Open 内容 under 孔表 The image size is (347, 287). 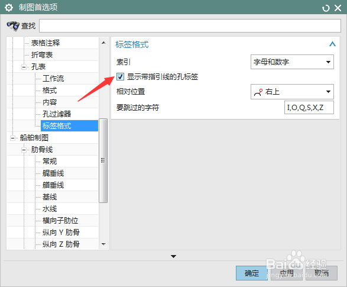[x=50, y=102]
